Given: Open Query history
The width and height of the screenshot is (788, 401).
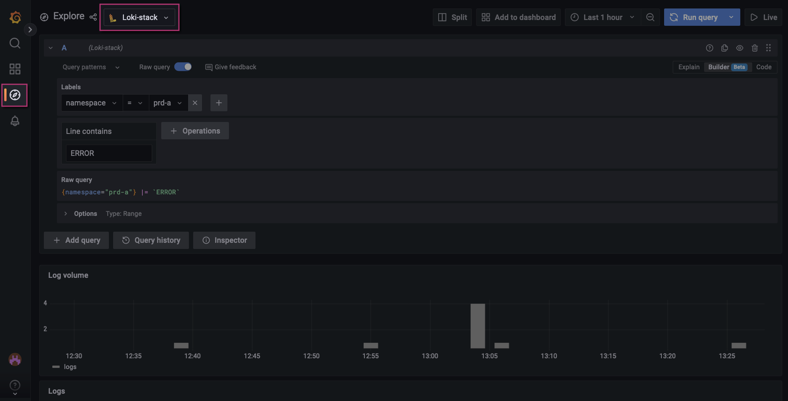Looking at the screenshot, I should tap(151, 240).
